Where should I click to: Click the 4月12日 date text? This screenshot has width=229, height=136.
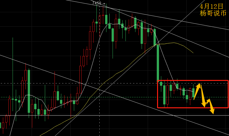[211, 6]
